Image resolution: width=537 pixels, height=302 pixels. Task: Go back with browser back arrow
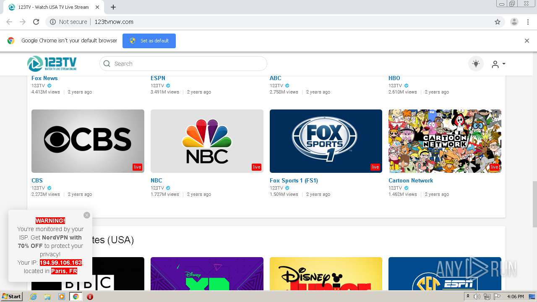[x=9, y=22]
